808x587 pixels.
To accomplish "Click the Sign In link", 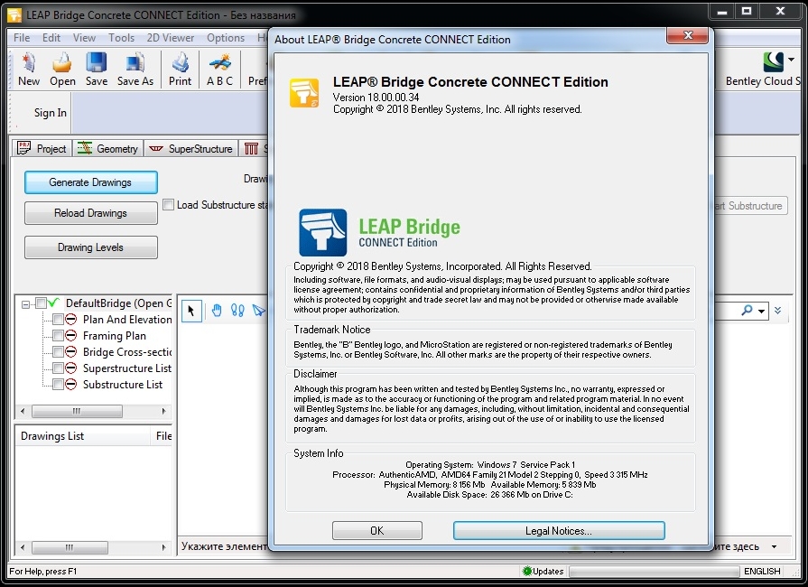I will click(x=50, y=112).
